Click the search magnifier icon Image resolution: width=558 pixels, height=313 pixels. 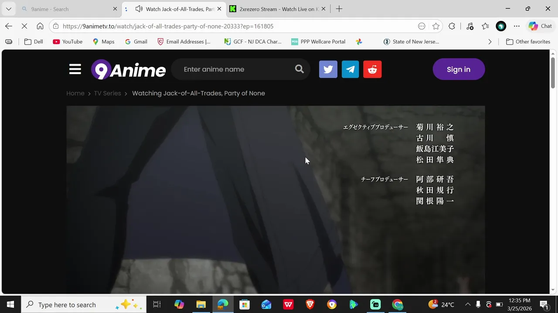(299, 69)
